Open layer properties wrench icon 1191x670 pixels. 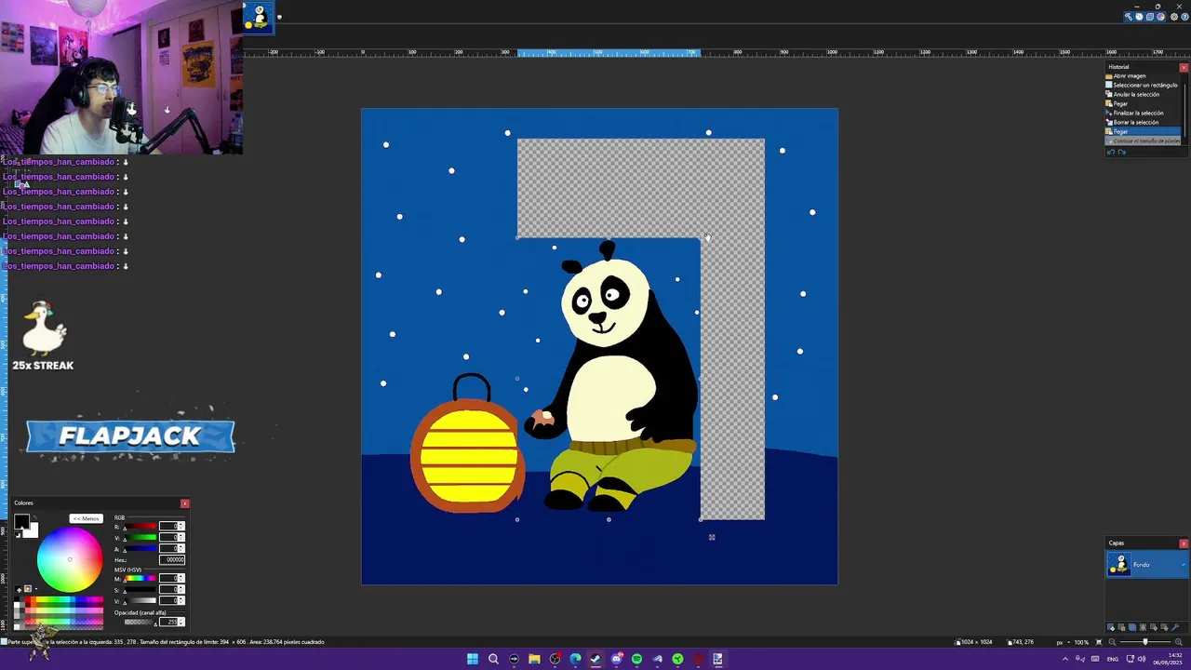tap(1175, 627)
